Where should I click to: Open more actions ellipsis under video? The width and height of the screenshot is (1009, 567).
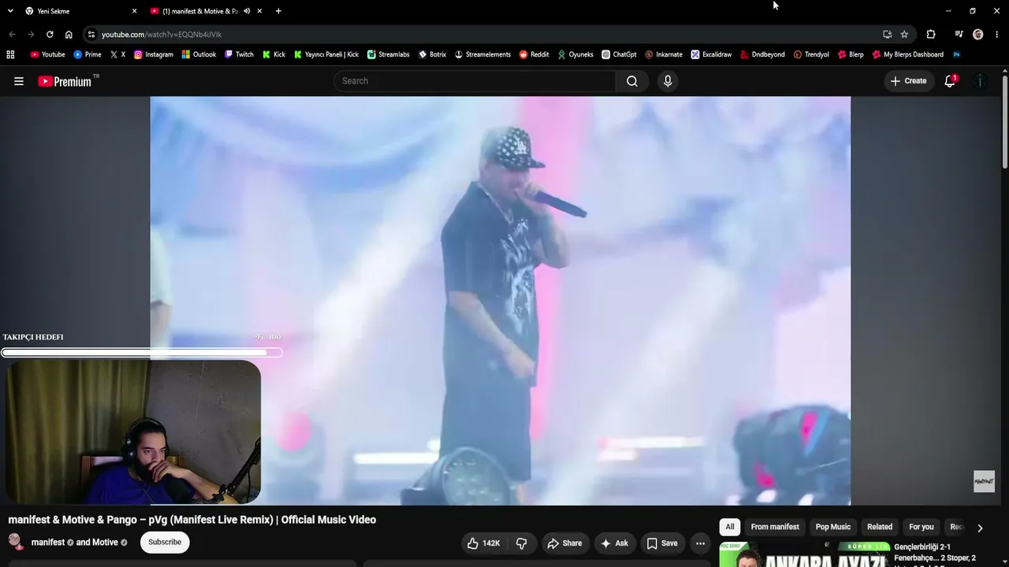click(700, 543)
